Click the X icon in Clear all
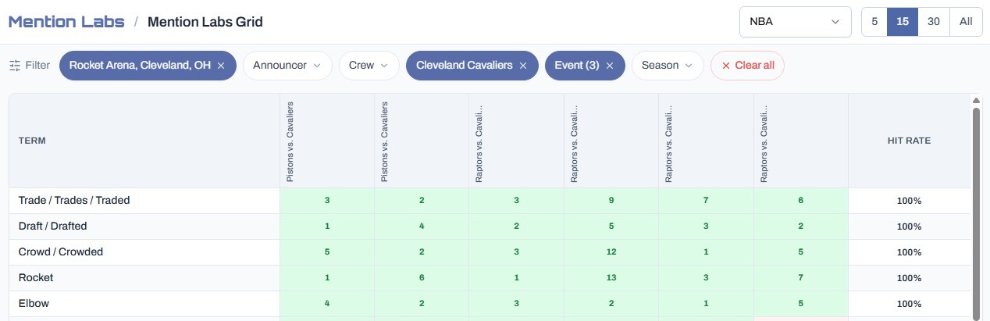Viewport: 990px width, 321px height. [x=726, y=66]
